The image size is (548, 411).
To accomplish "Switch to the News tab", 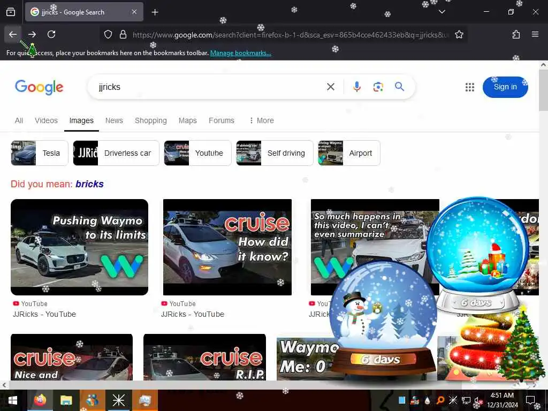I will [114, 120].
